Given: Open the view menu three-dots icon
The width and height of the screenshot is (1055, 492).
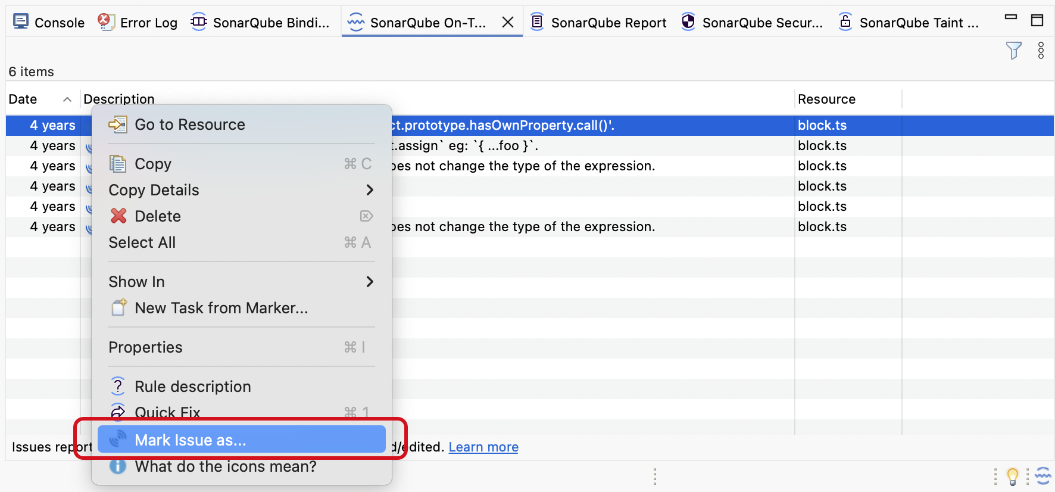Looking at the screenshot, I should point(1041,51).
